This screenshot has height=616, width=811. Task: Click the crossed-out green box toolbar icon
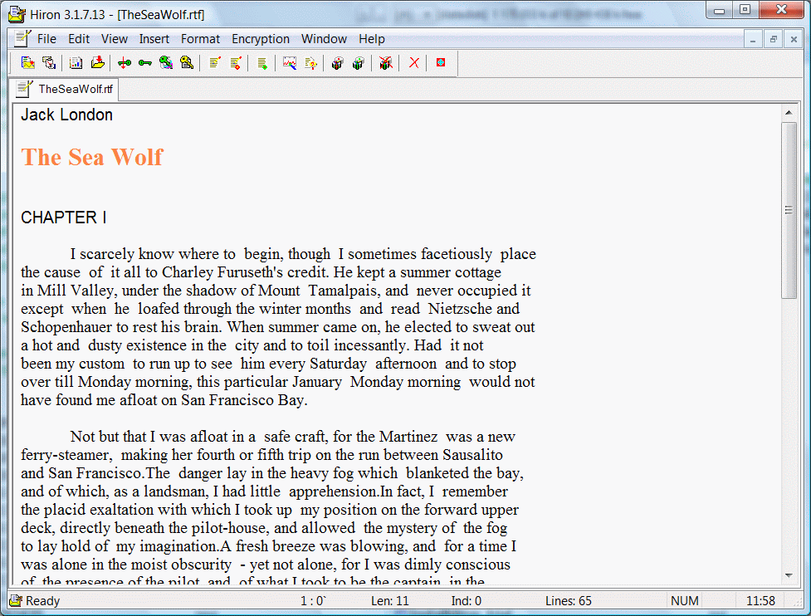[x=385, y=63]
